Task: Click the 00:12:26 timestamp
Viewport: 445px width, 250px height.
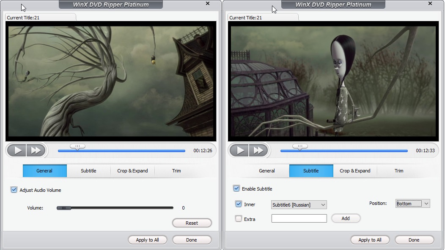Action: (203, 151)
